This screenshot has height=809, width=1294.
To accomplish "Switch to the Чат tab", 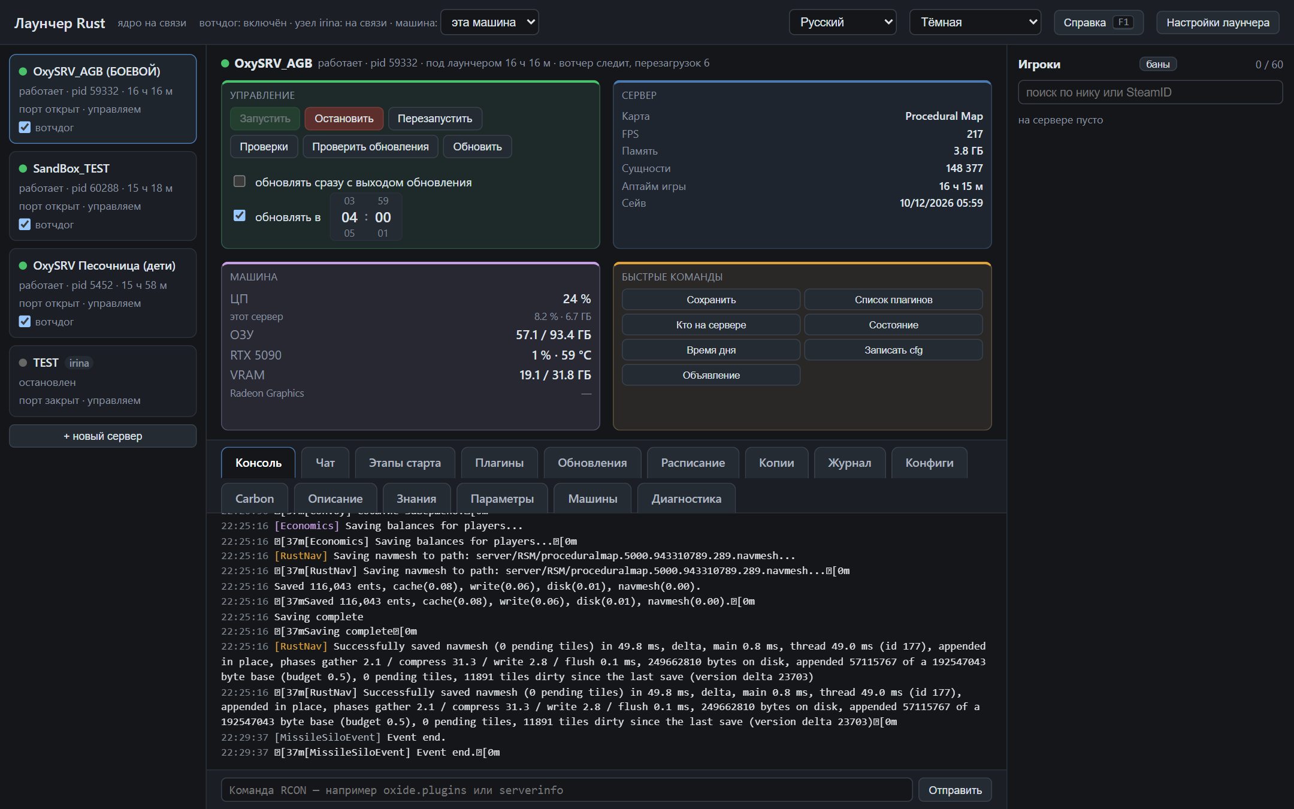I will click(325, 463).
